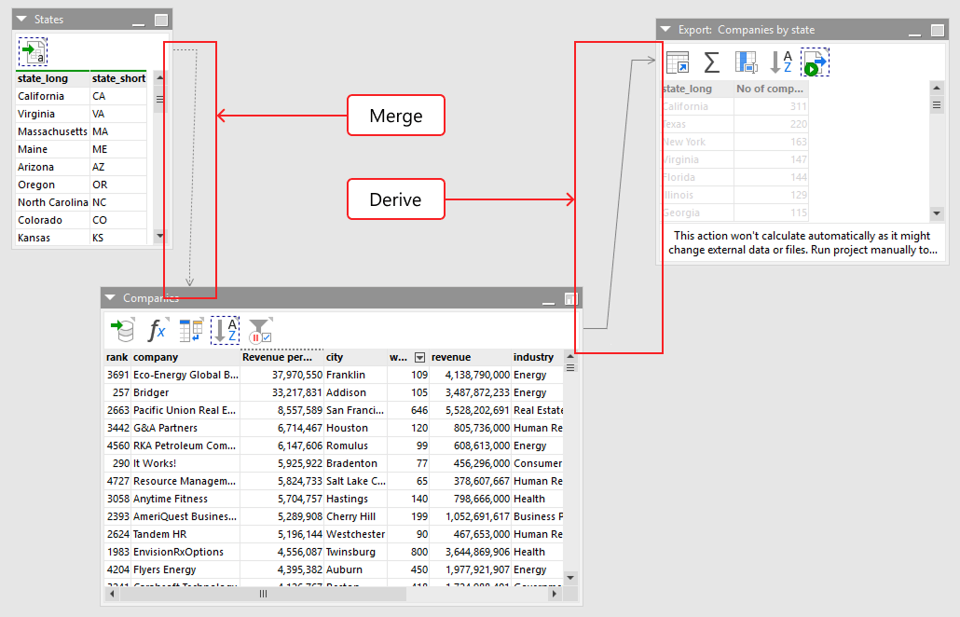
Task: Click down arrow in Companies vertical scrollbar
Action: click(570, 577)
